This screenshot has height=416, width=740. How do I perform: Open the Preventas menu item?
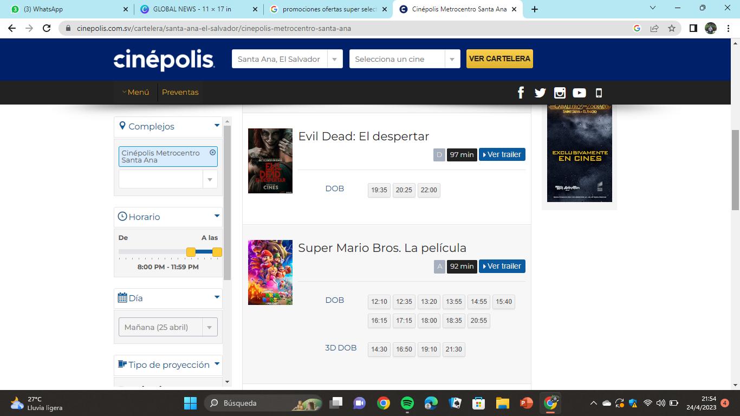click(180, 92)
